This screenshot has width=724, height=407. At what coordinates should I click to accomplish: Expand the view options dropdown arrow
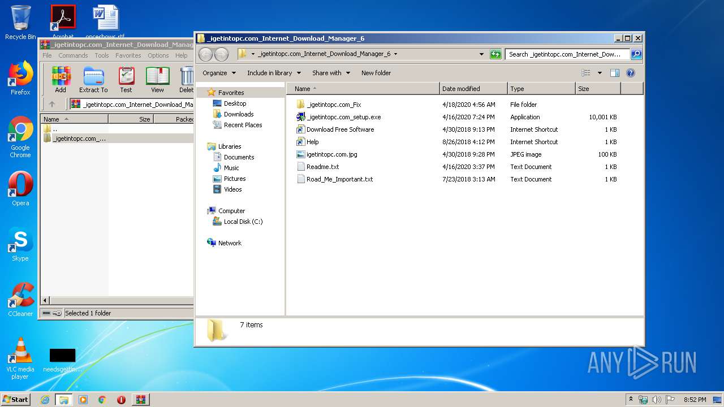600,73
